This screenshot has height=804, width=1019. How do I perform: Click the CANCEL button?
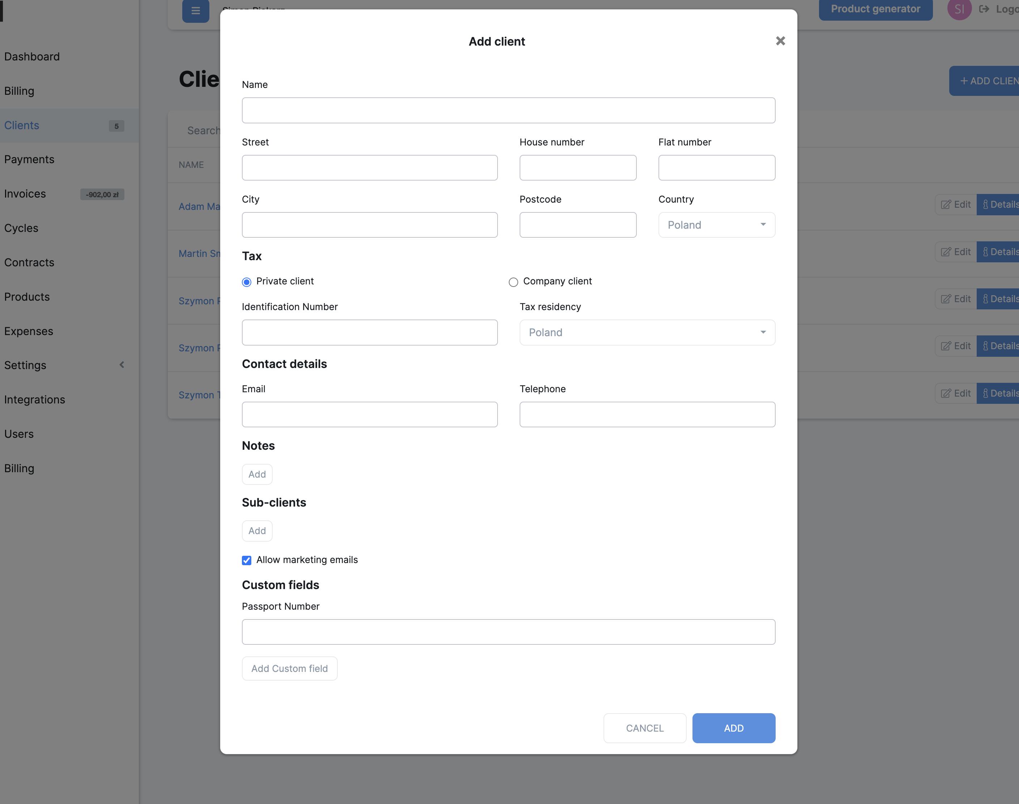pos(644,728)
